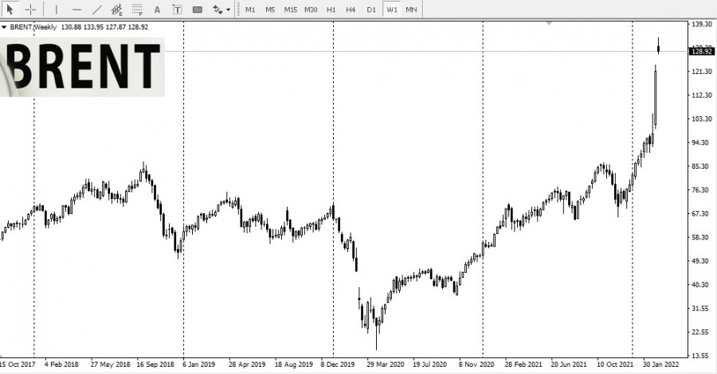This screenshot has width=717, height=374.
Task: Click the 94.30 price scale label
Action: [702, 143]
